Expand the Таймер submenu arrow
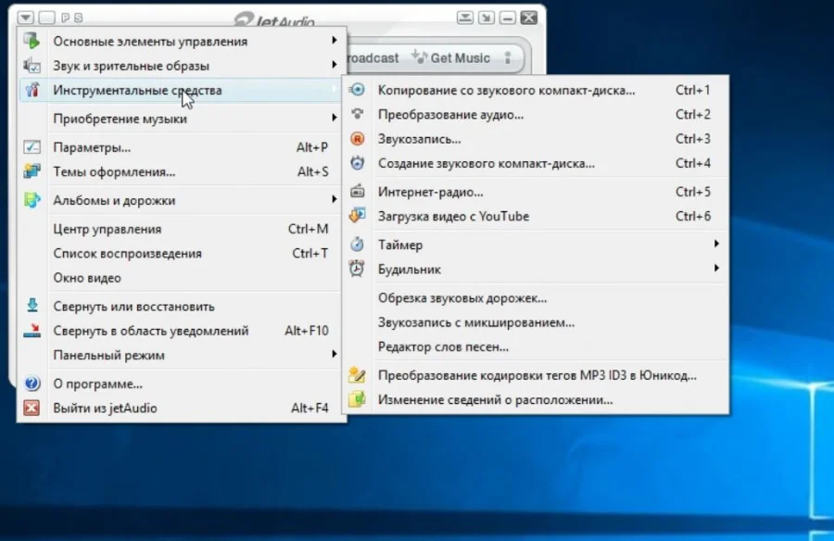 click(x=716, y=244)
